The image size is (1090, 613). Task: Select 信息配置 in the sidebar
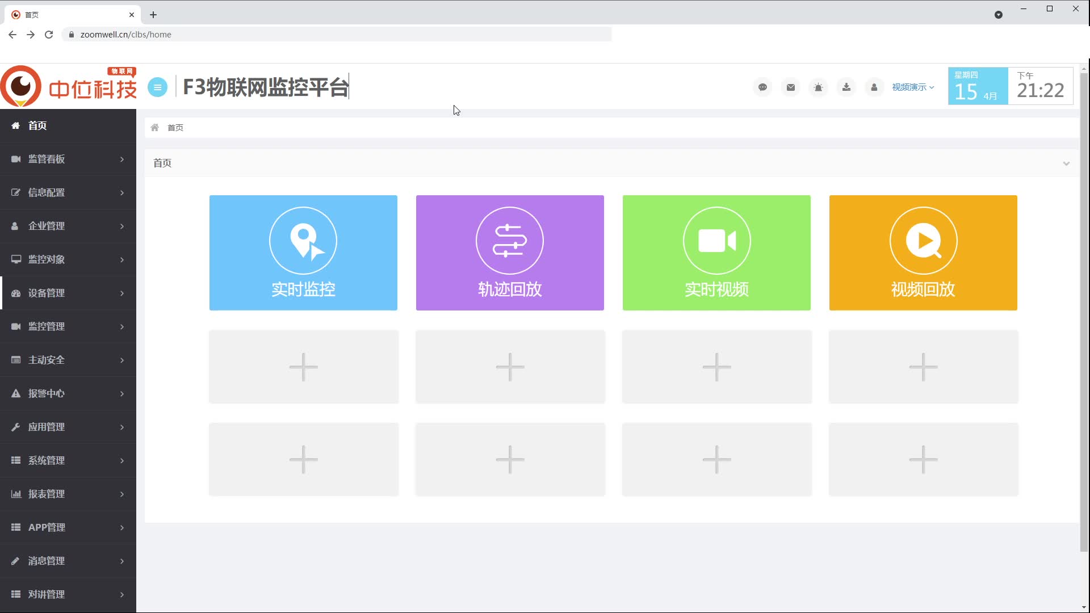coord(68,192)
